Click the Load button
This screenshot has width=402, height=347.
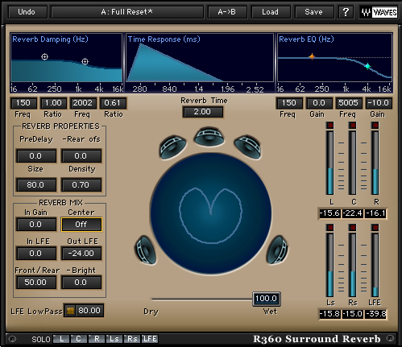271,12
